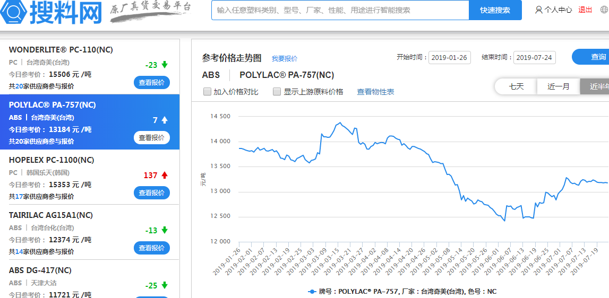This screenshot has height=298, width=609.
Task: Click the 快速搜索 button
Action: click(495, 10)
